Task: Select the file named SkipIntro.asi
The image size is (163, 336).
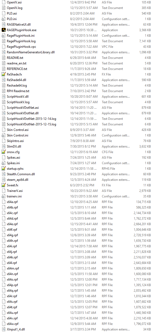Action: click(x=15, y=141)
